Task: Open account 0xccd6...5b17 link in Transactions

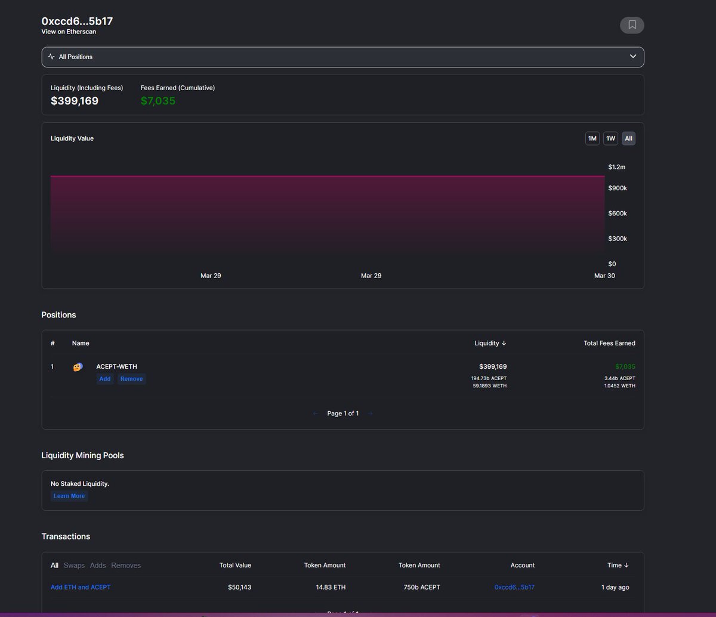Action: [514, 587]
